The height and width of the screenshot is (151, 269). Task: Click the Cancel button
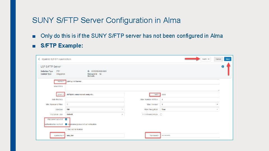click(x=218, y=59)
